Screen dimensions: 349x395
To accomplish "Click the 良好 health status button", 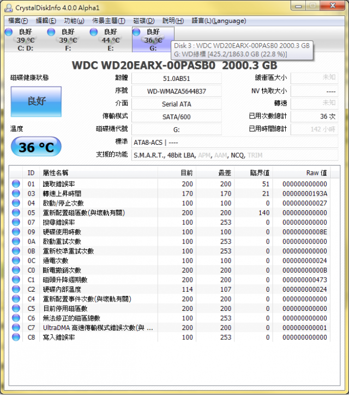I will [36, 102].
